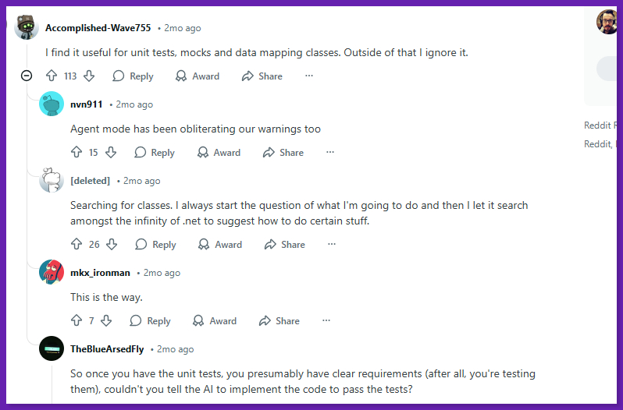Screen dimensions: 623x410
Task: Open more options on nvn911's comment
Action: (330, 153)
